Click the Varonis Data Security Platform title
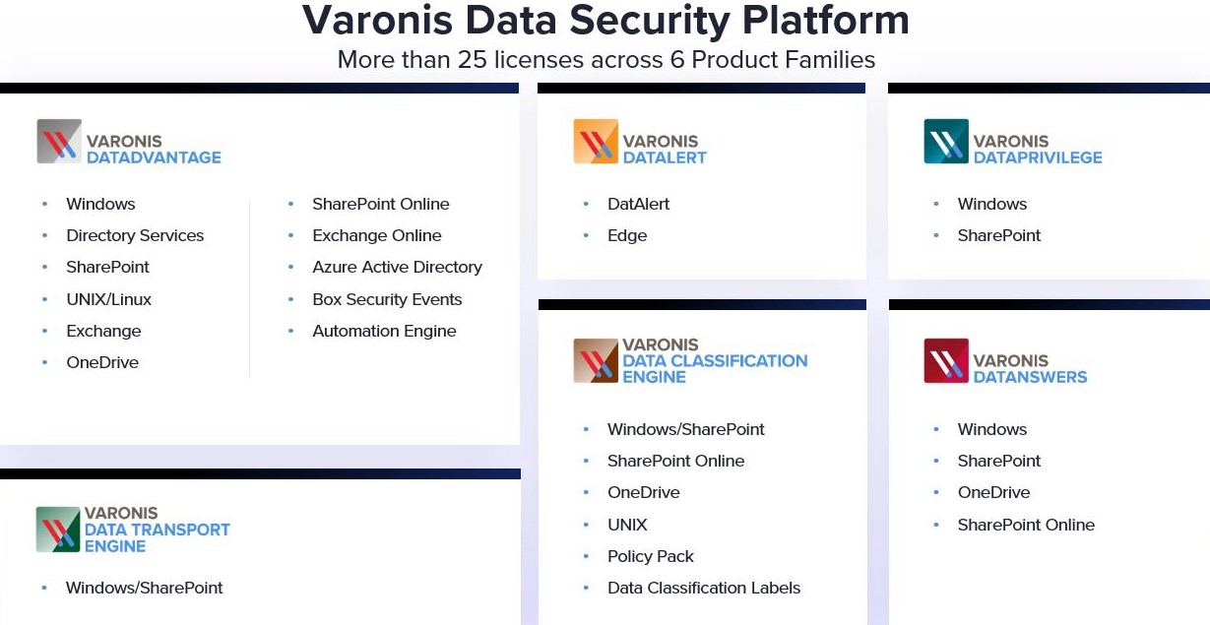This screenshot has height=625, width=1210. click(x=605, y=21)
